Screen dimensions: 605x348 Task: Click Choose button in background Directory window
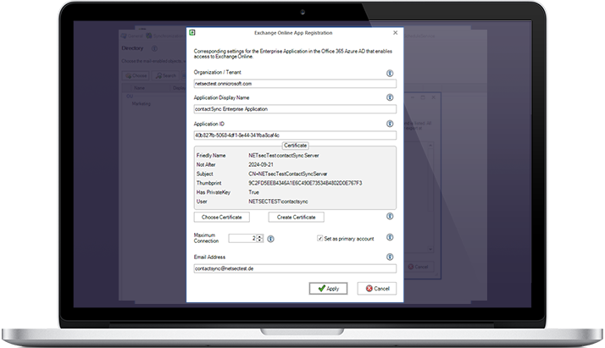136,76
